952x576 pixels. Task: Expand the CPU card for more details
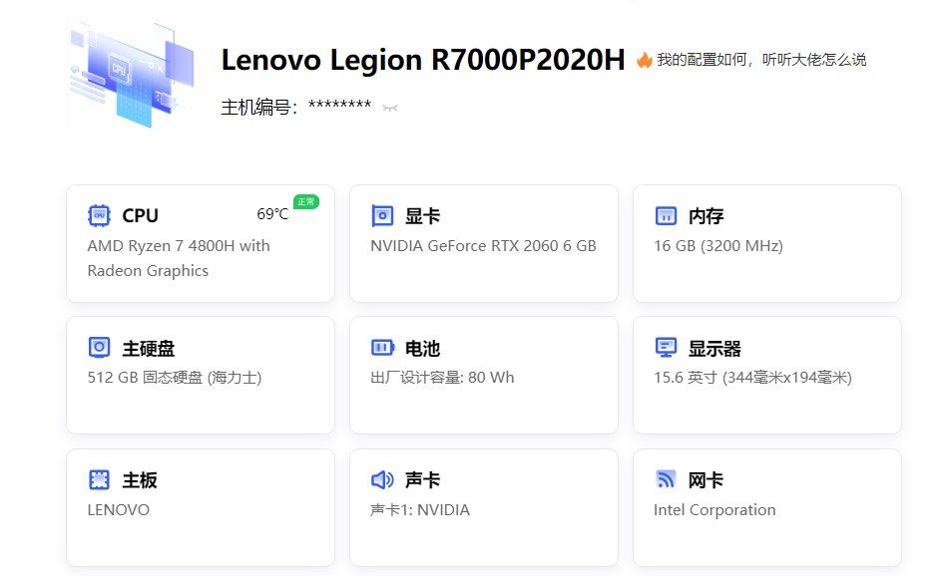tap(200, 242)
